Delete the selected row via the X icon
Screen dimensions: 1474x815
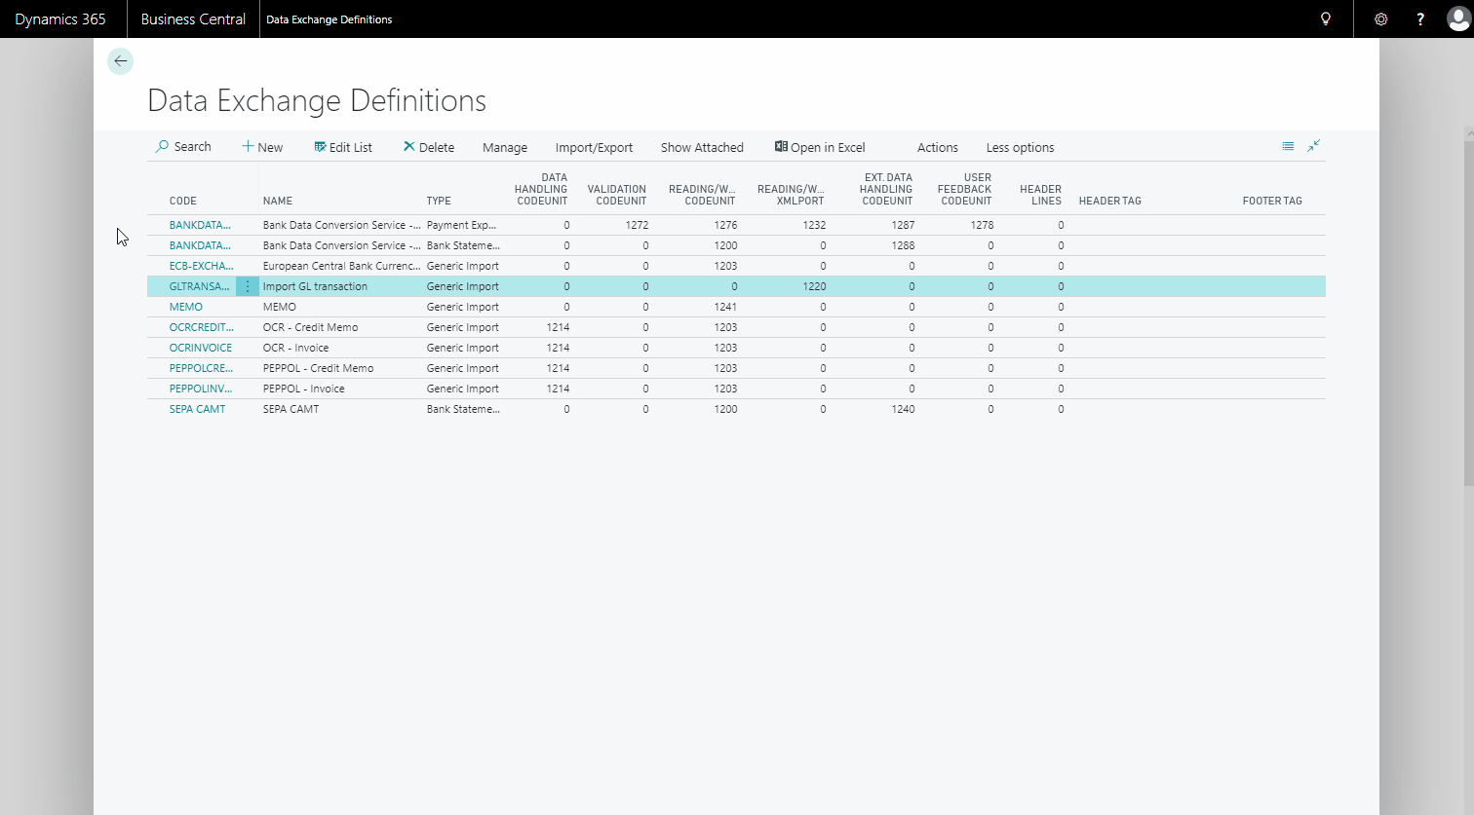[407, 146]
